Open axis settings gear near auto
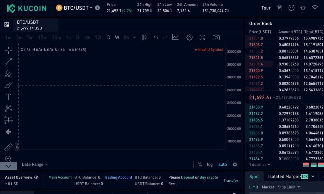The width and height of the screenshot is (324, 194). [235, 165]
